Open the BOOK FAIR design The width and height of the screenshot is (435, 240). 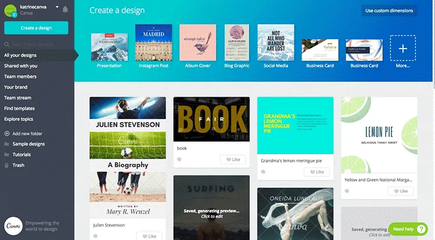pos(211,119)
